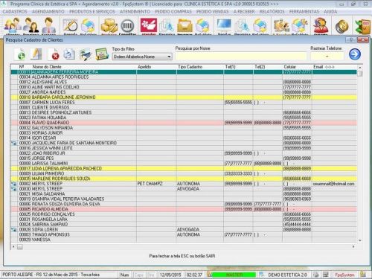Click the Pesquisar por Nome field
Screen dimensions: 372x279
tap(241, 56)
